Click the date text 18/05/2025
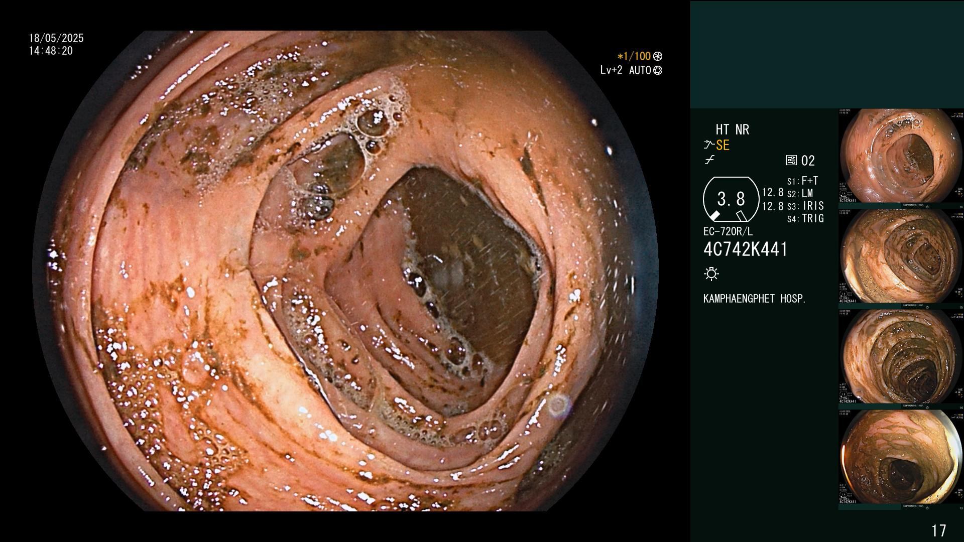Image resolution: width=964 pixels, height=542 pixels. tap(56, 38)
